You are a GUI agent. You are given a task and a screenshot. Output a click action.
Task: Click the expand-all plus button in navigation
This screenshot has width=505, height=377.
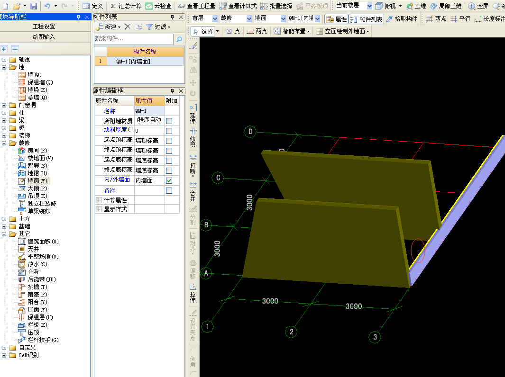(x=4, y=49)
